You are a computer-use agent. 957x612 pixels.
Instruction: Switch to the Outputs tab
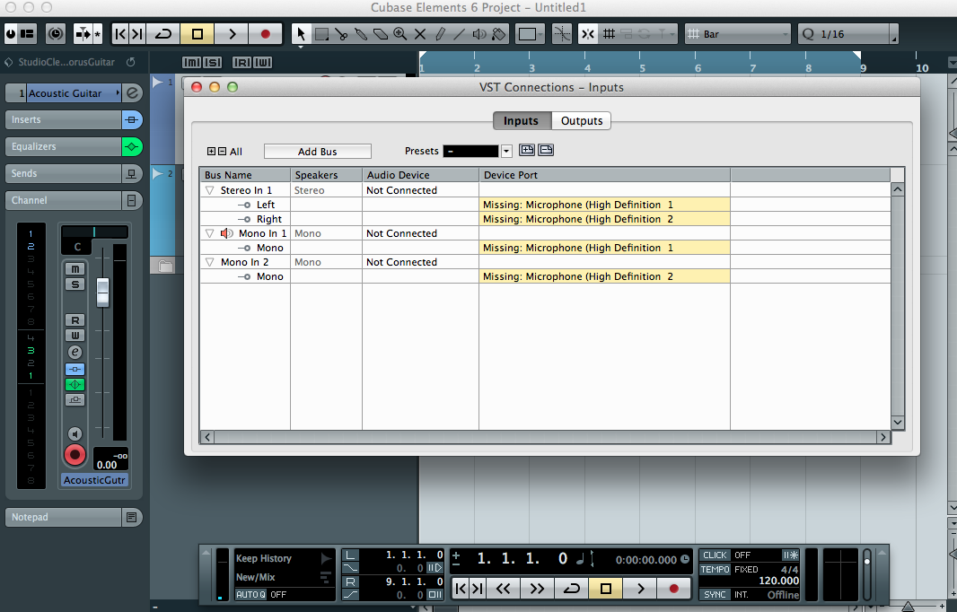pyautogui.click(x=582, y=121)
